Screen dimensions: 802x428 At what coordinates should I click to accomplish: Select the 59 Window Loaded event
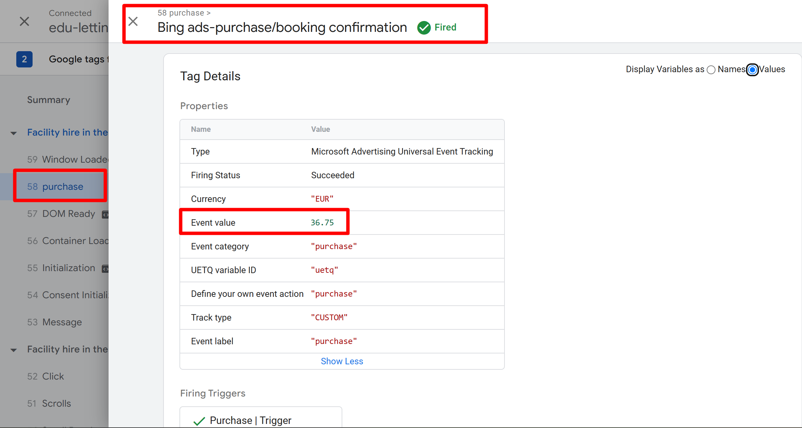pos(67,159)
